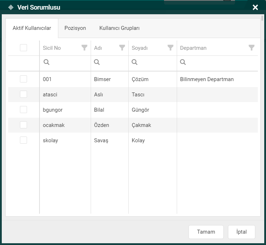
Task: Open the Sicil No column filter icon
Action: (84, 48)
